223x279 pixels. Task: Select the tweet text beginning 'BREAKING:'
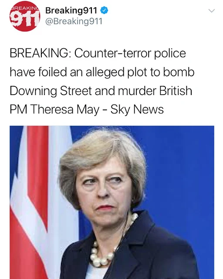pyautogui.click(x=102, y=81)
